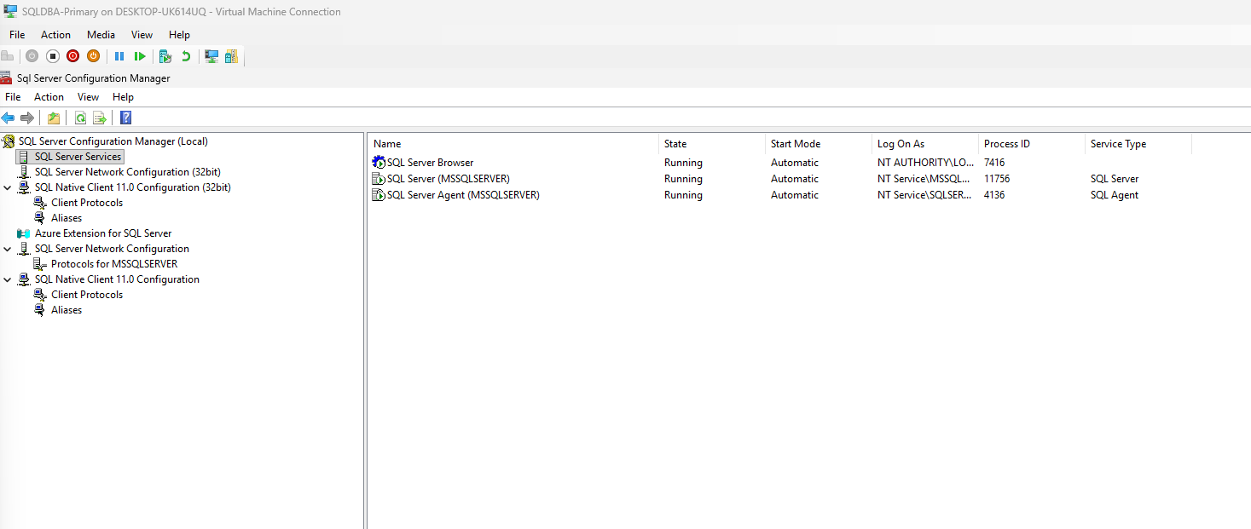This screenshot has height=529, width=1251.
Task: Turn off the VM with the black stop icon
Action: click(x=52, y=56)
